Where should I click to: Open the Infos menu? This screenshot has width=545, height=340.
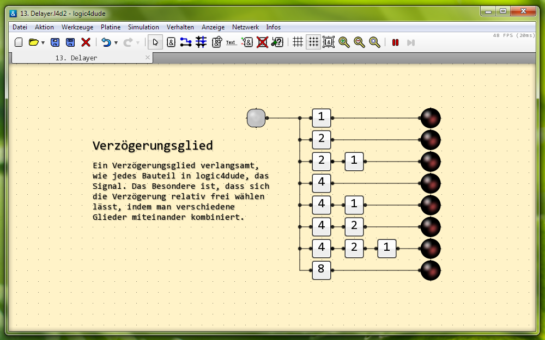(273, 27)
